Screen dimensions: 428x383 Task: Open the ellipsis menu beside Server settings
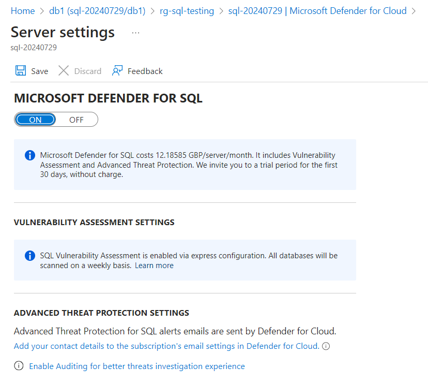click(x=135, y=32)
